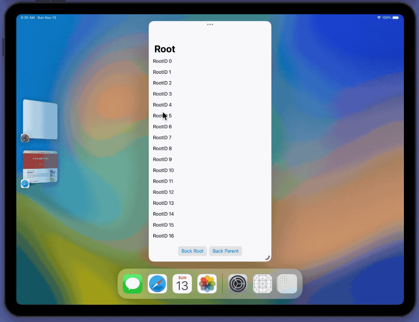
Task: Open the RootID 8 list item
Action: point(210,149)
